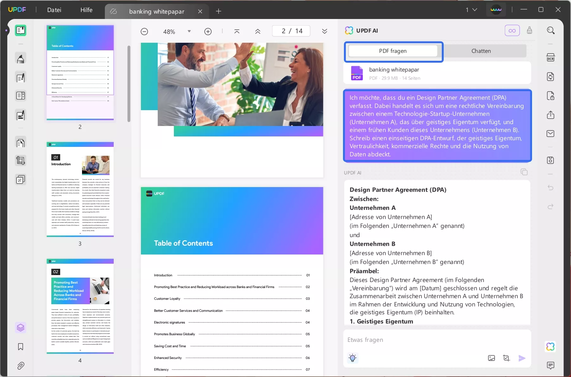
Task: Click the thumbnail panel scrollbar
Action: 129,84
